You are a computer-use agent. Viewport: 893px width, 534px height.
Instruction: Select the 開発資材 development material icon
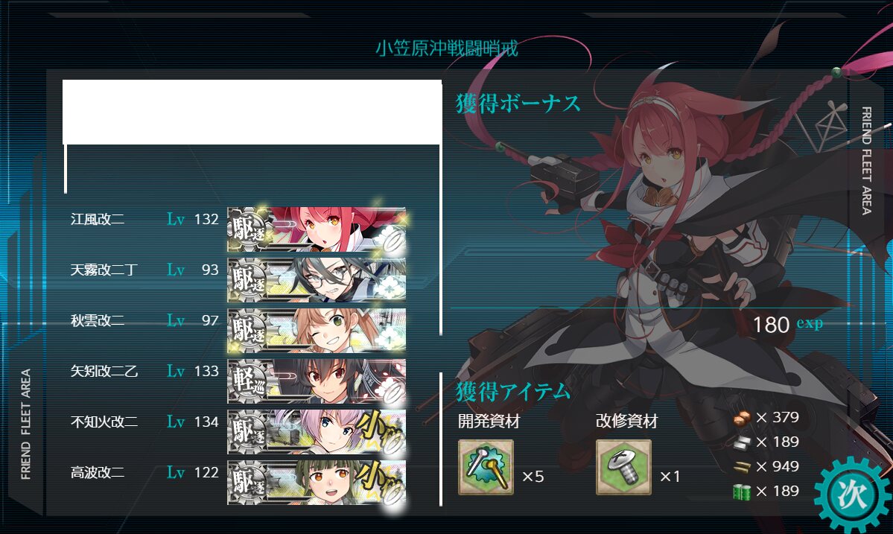[486, 467]
